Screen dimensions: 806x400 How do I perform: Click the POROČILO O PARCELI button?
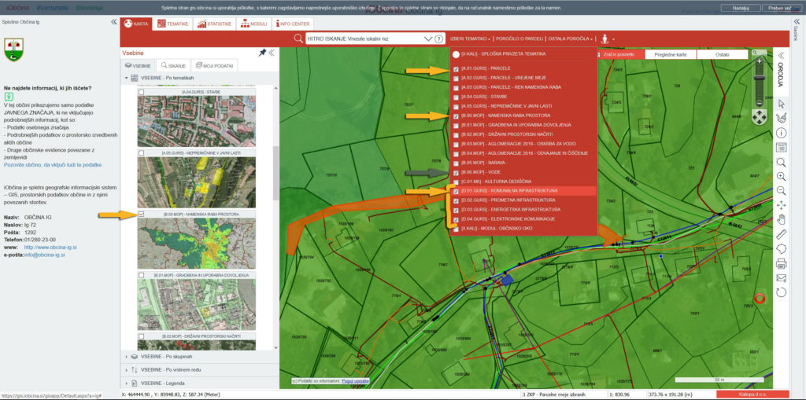(x=518, y=38)
